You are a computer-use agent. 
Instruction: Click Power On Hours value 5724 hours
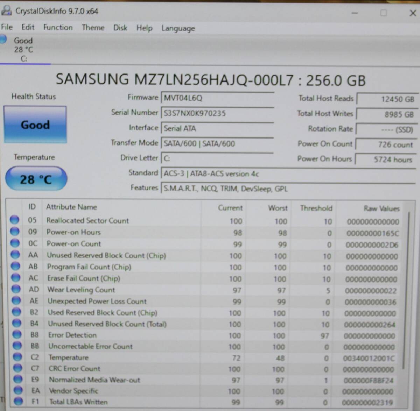pos(386,160)
